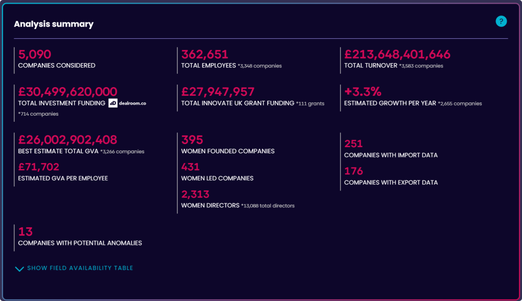Viewport: 522px width, 301px height.
Task: Click the 362,651 total employees value
Action: tap(205, 54)
